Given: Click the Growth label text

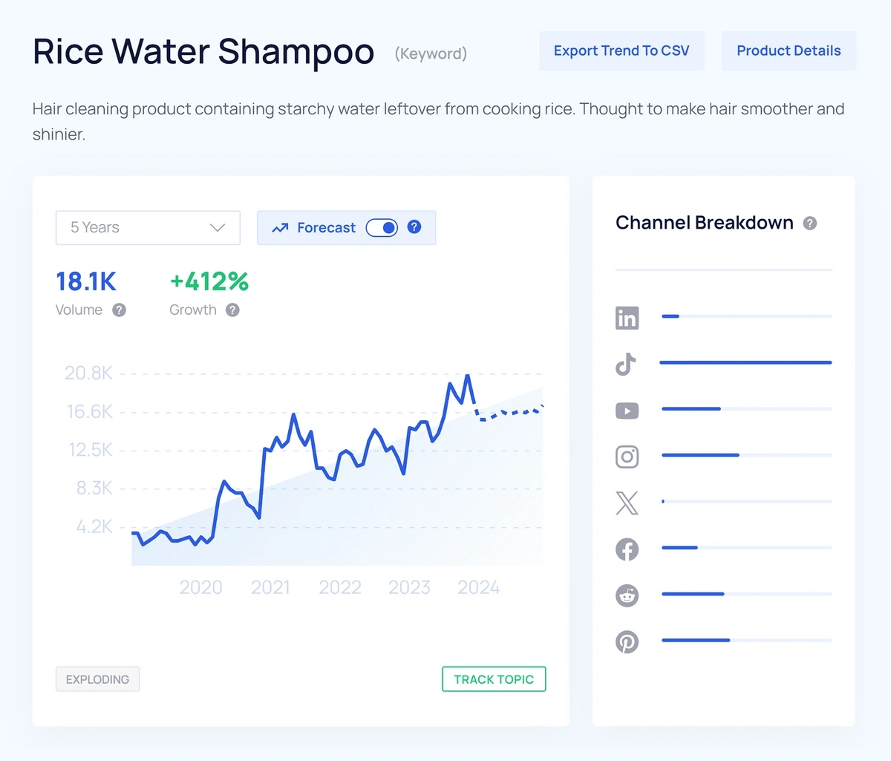Looking at the screenshot, I should click(193, 310).
